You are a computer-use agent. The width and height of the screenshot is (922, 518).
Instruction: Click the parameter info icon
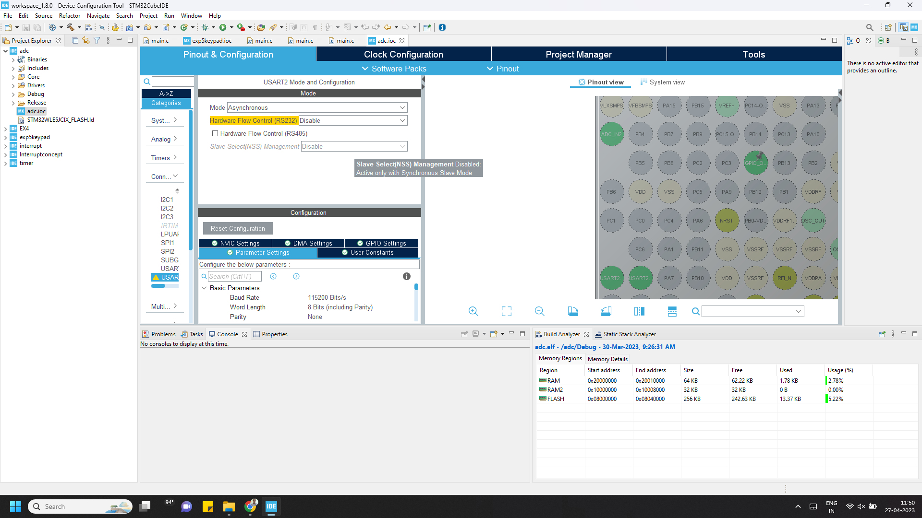[406, 276]
